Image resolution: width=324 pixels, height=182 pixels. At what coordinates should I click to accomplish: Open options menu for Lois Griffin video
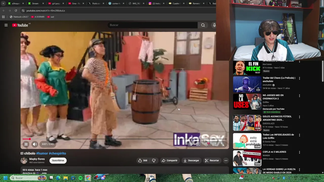pos(299,135)
